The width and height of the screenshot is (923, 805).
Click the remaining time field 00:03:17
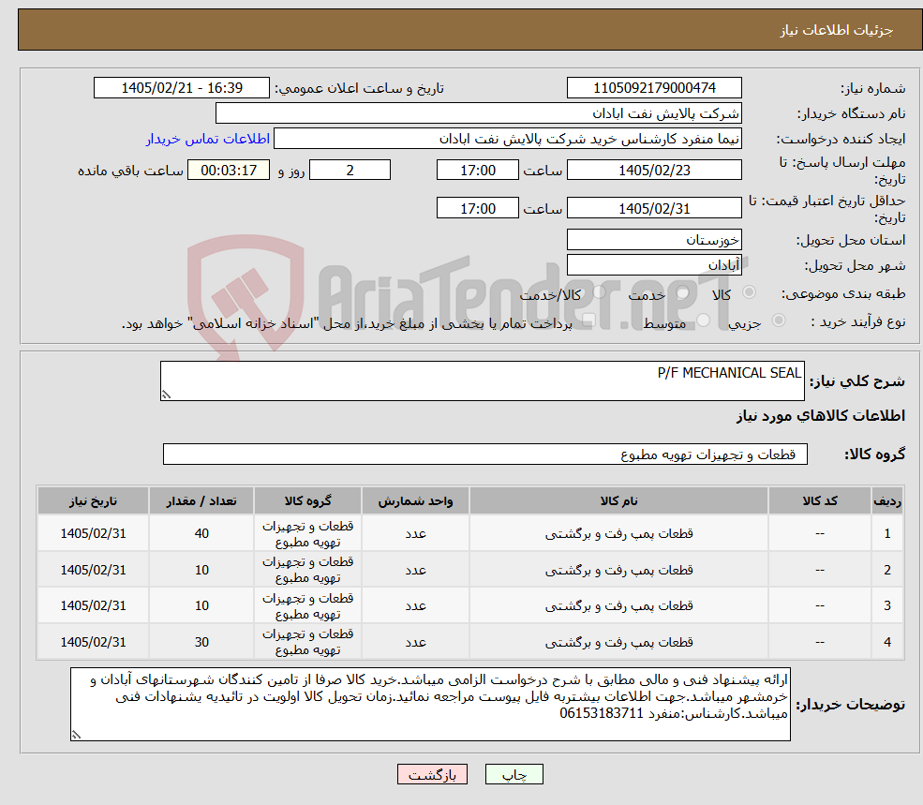229,171
